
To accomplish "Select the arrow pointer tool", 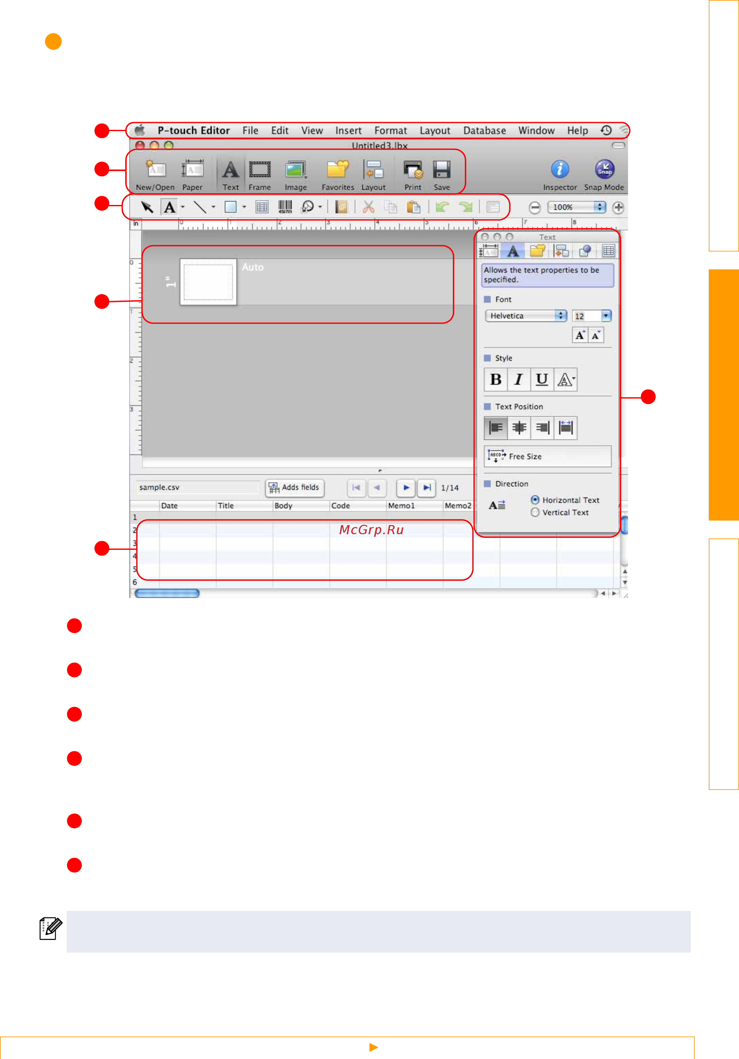I will (x=147, y=207).
